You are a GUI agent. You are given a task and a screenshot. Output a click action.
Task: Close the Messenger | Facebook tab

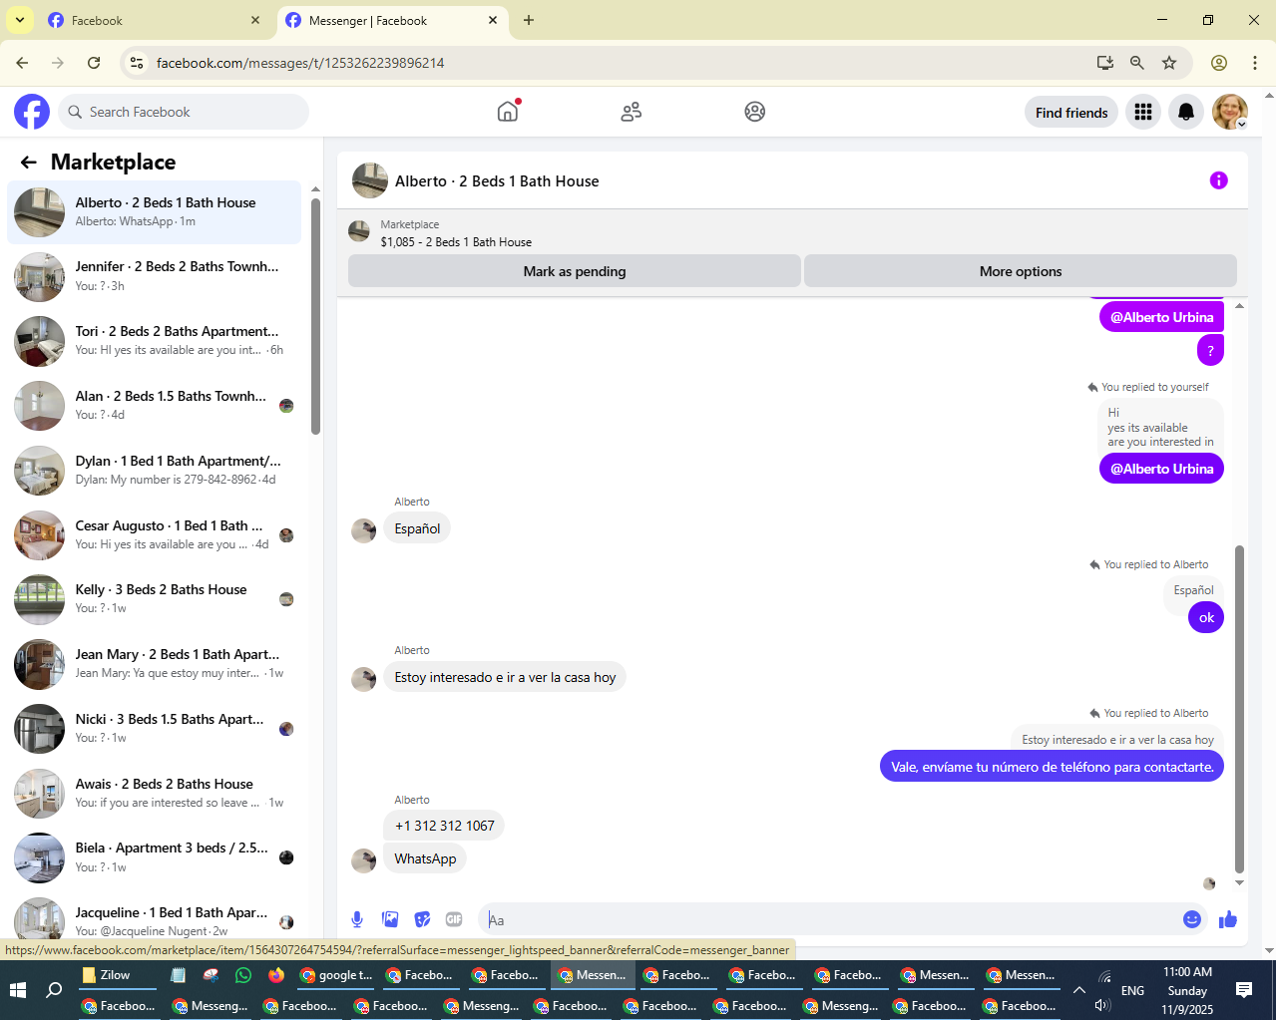point(493,20)
